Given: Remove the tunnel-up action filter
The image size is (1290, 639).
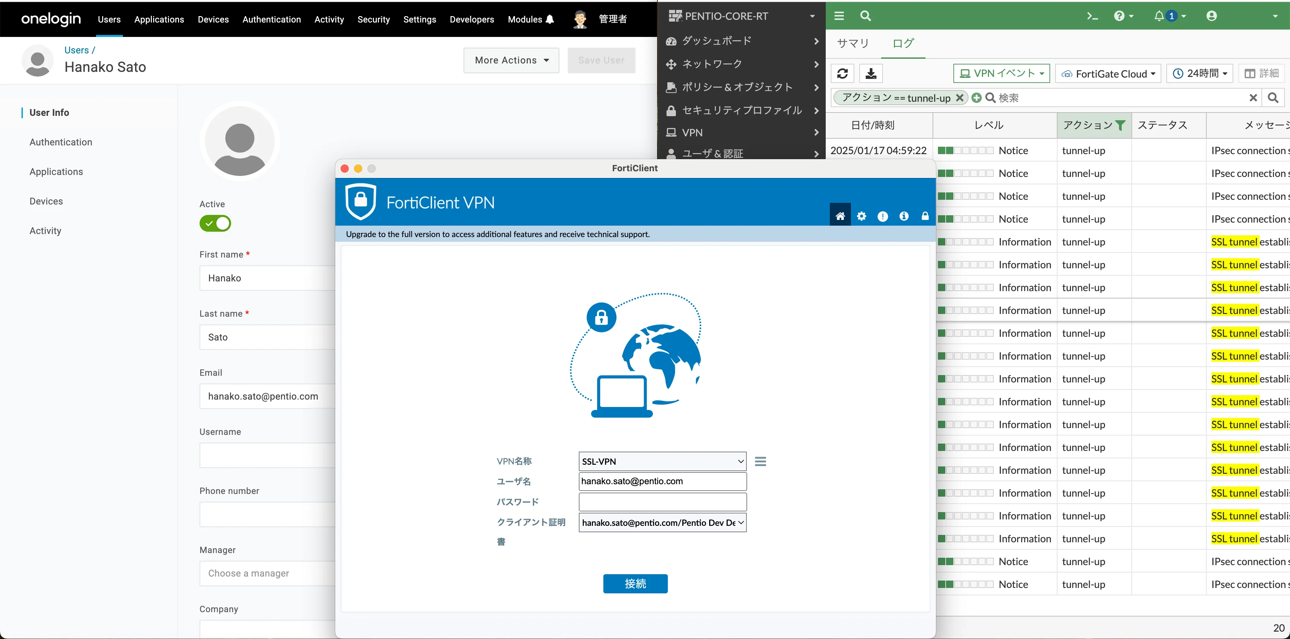Looking at the screenshot, I should (959, 98).
